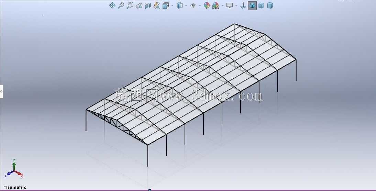Expand Apply Scene dropdown arrow
Image resolution: width=376 pixels, height=191 pixels.
[222, 5]
